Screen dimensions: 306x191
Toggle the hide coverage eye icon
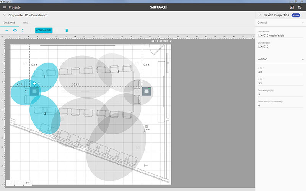point(15,30)
